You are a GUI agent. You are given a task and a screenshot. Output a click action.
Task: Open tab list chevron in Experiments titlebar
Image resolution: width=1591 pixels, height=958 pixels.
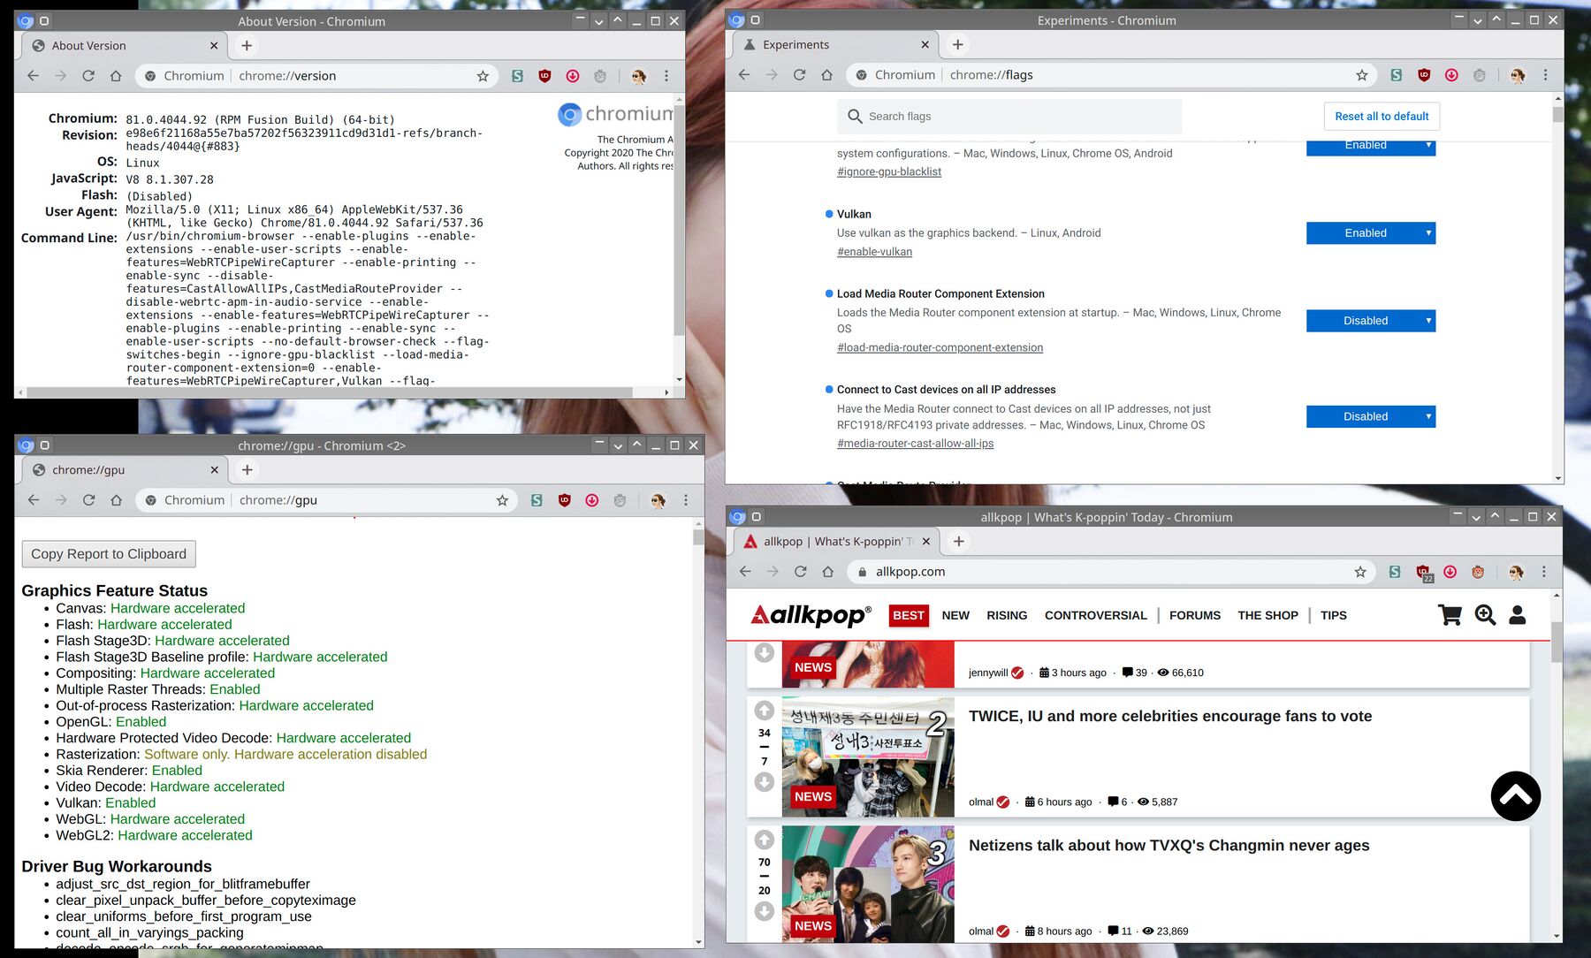[x=1477, y=20]
